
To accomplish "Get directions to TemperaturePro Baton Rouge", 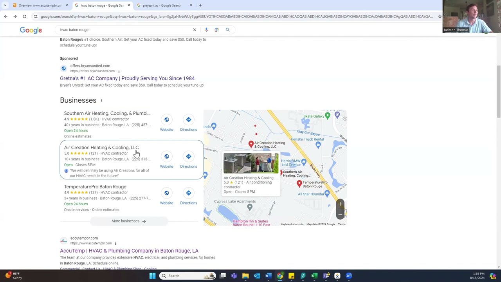I will 188,193.
